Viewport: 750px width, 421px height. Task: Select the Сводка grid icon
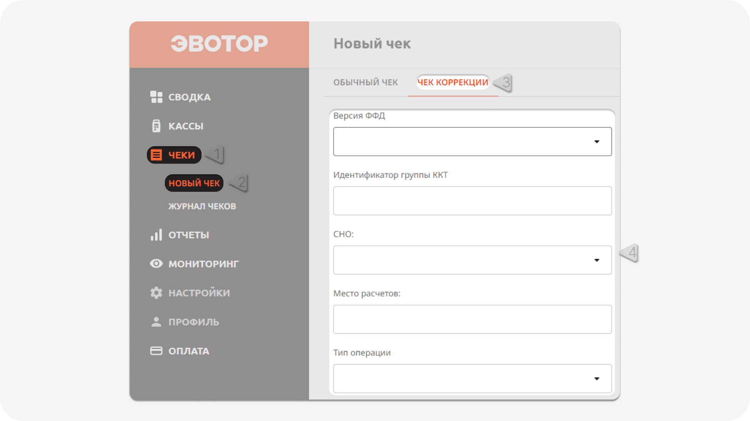[156, 97]
